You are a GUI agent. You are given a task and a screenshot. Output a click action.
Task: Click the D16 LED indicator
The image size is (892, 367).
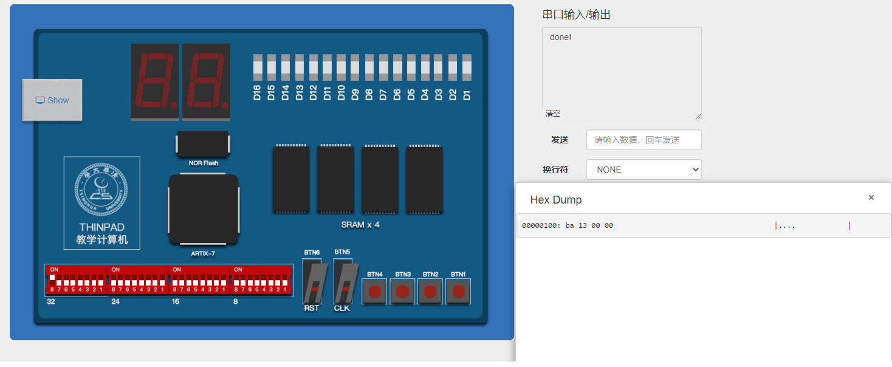click(x=257, y=67)
